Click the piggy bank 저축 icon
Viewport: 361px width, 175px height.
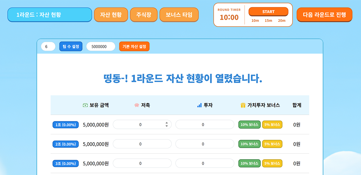(137, 105)
